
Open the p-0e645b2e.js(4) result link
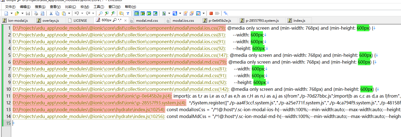click(92, 96)
